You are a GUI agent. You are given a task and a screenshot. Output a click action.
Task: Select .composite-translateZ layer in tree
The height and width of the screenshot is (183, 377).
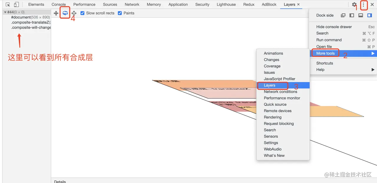point(30,22)
